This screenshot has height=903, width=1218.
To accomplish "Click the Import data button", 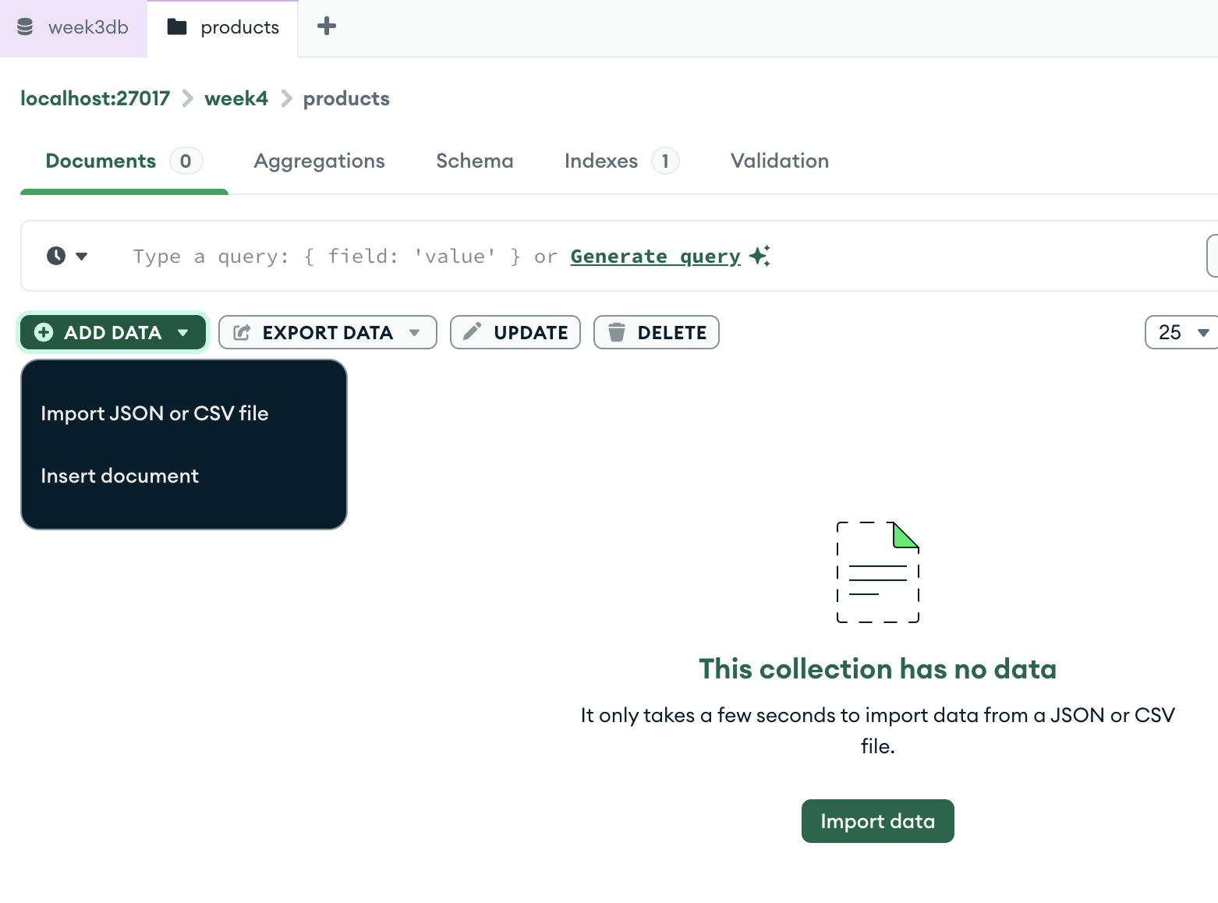I will tap(878, 821).
